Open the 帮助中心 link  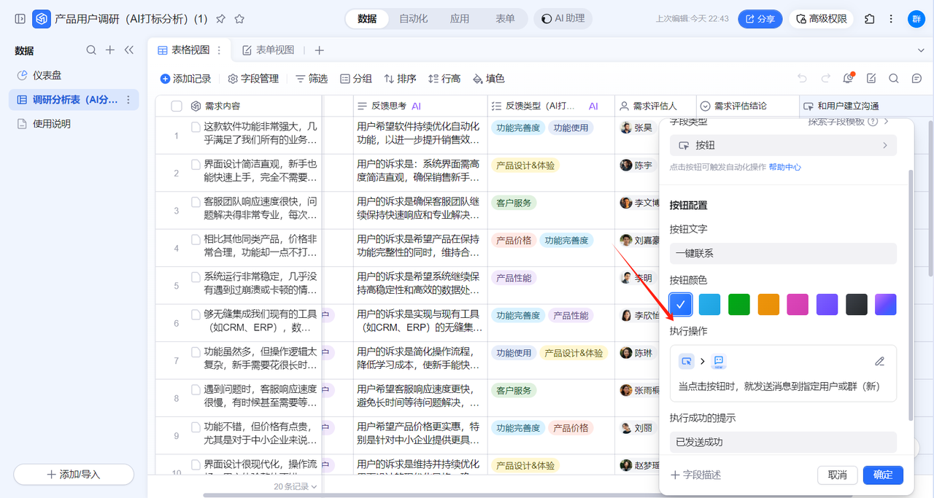pyautogui.click(x=784, y=167)
